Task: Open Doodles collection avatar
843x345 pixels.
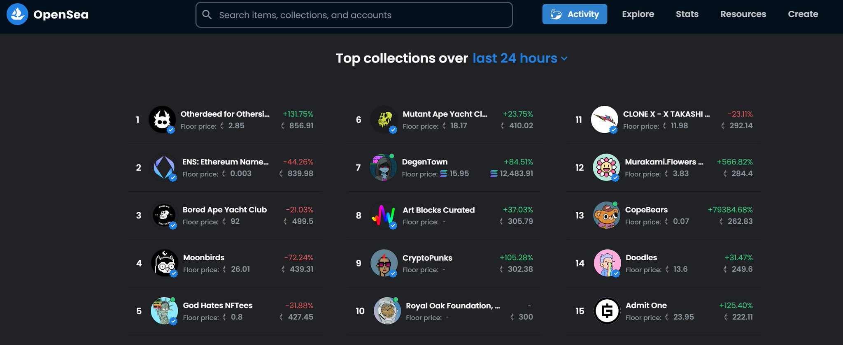Action: click(x=607, y=263)
